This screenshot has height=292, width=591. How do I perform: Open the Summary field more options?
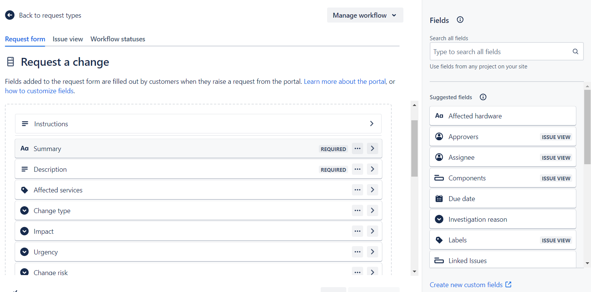coord(358,148)
